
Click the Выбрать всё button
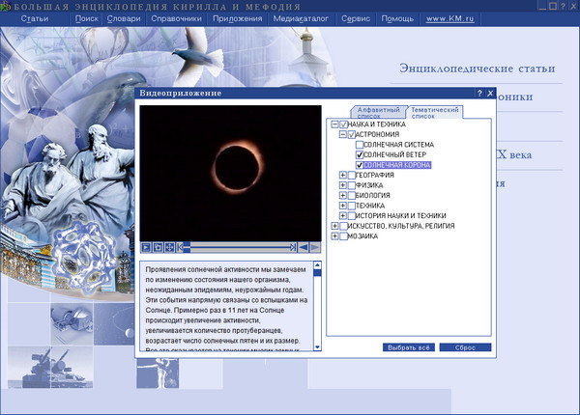tap(407, 347)
